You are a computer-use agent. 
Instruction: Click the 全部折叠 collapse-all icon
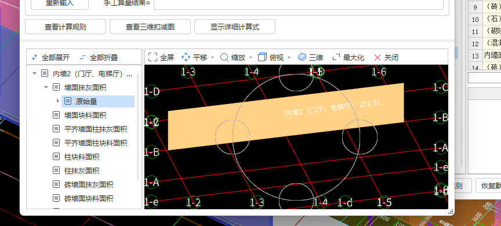click(82, 58)
